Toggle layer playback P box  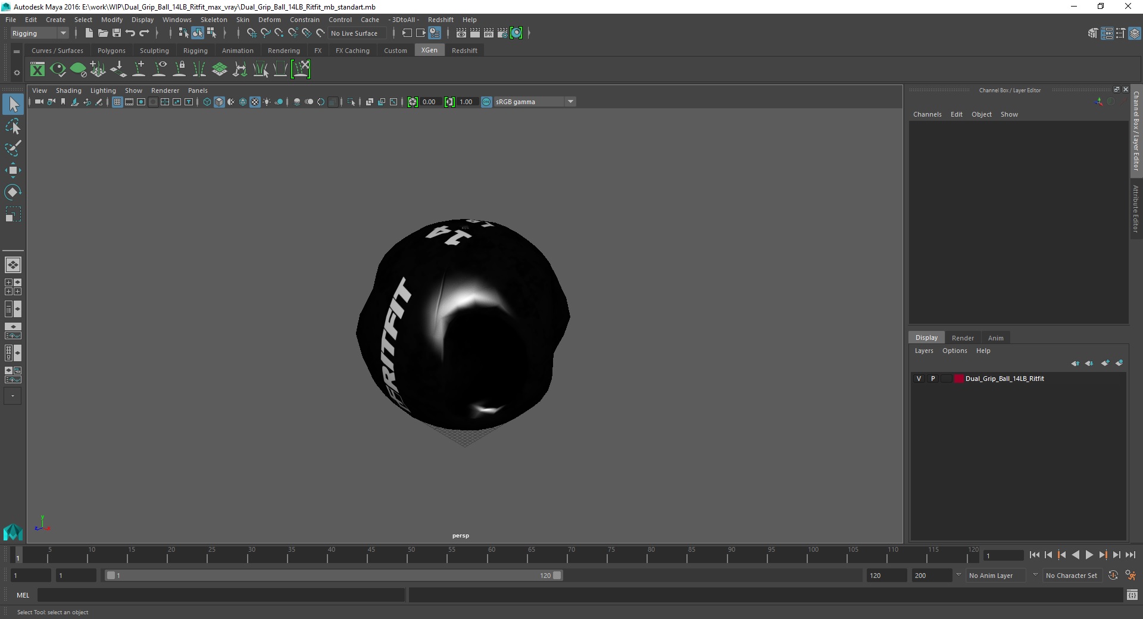[x=933, y=379]
